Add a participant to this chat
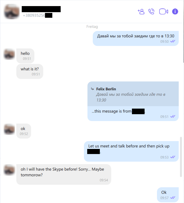The width and height of the screenshot is (184, 203). (x=141, y=12)
